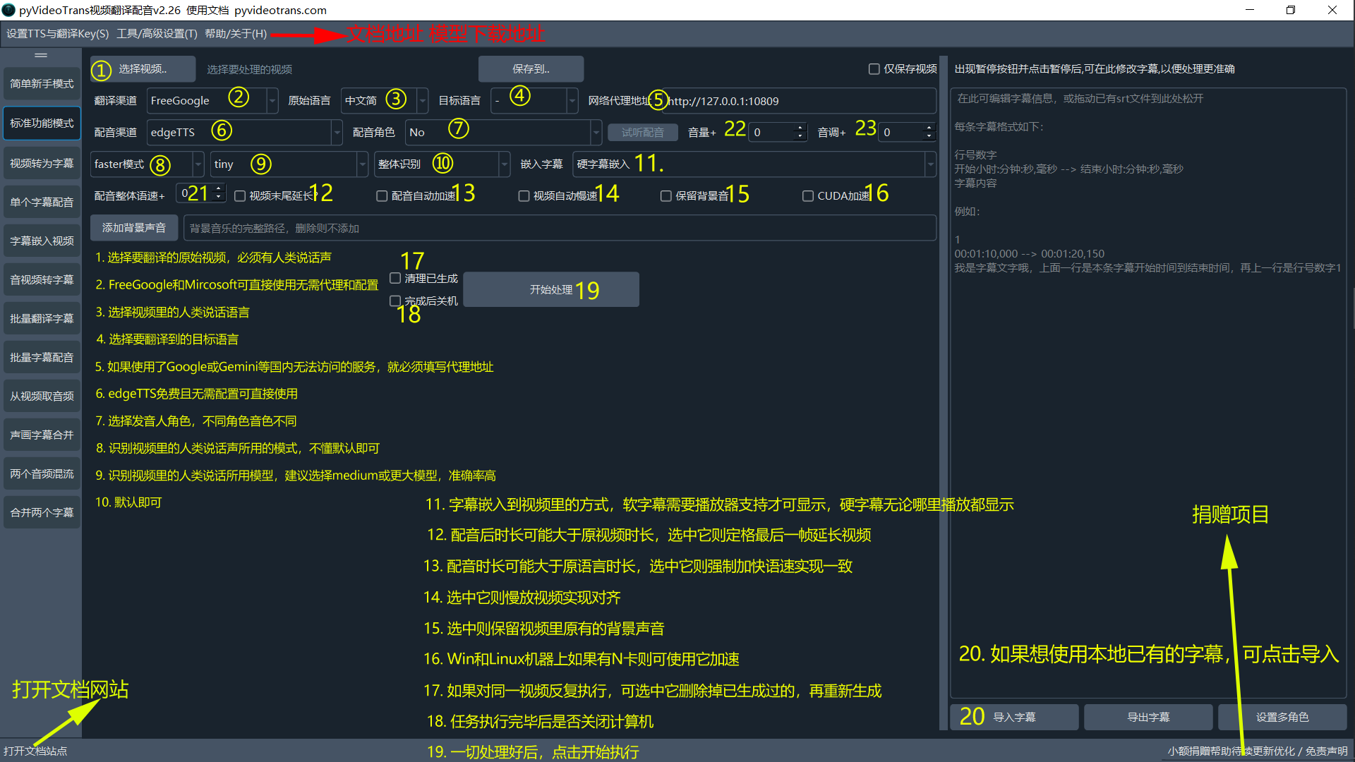The image size is (1355, 762).
Task: Click the 设置多角色 button
Action: pyautogui.click(x=1282, y=718)
